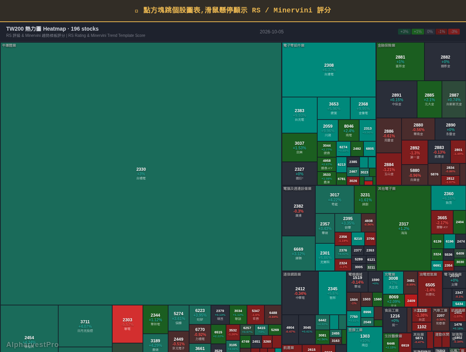The width and height of the screenshot is (466, 352).
Task: Open the 6505 台塑化 tile
Action: 430,289
